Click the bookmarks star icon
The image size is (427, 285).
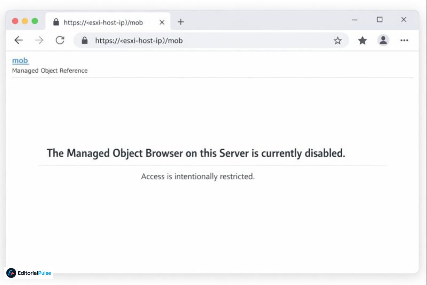[362, 40]
